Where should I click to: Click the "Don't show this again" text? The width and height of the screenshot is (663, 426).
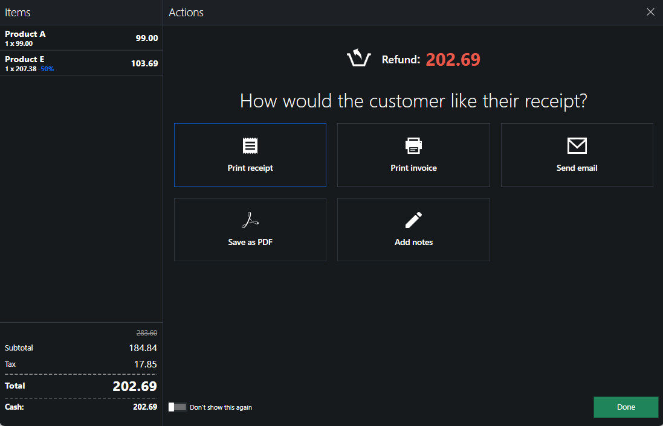tap(221, 407)
